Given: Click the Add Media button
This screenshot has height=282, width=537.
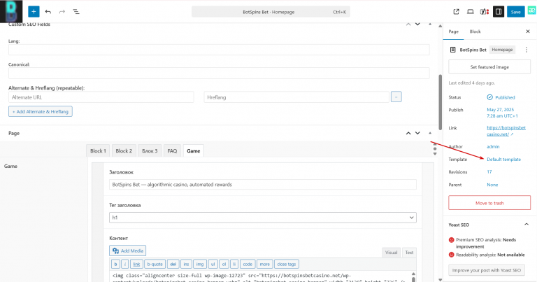Looking at the screenshot, I should (x=128, y=251).
